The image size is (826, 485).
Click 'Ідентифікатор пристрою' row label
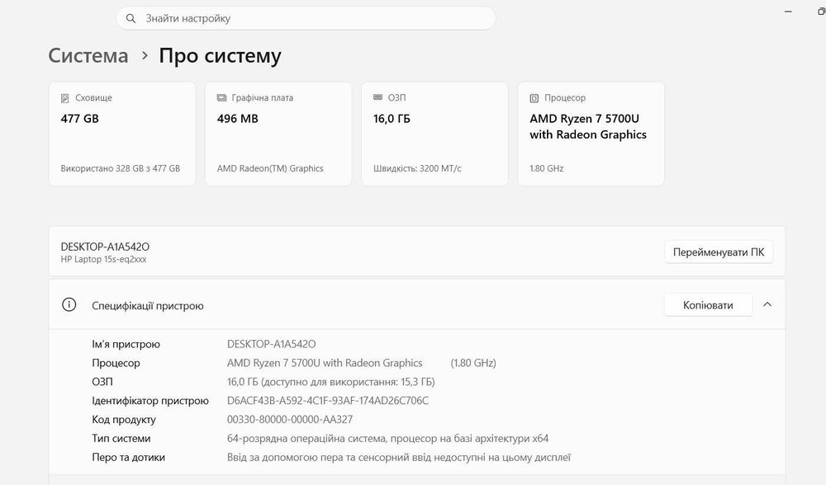150,401
